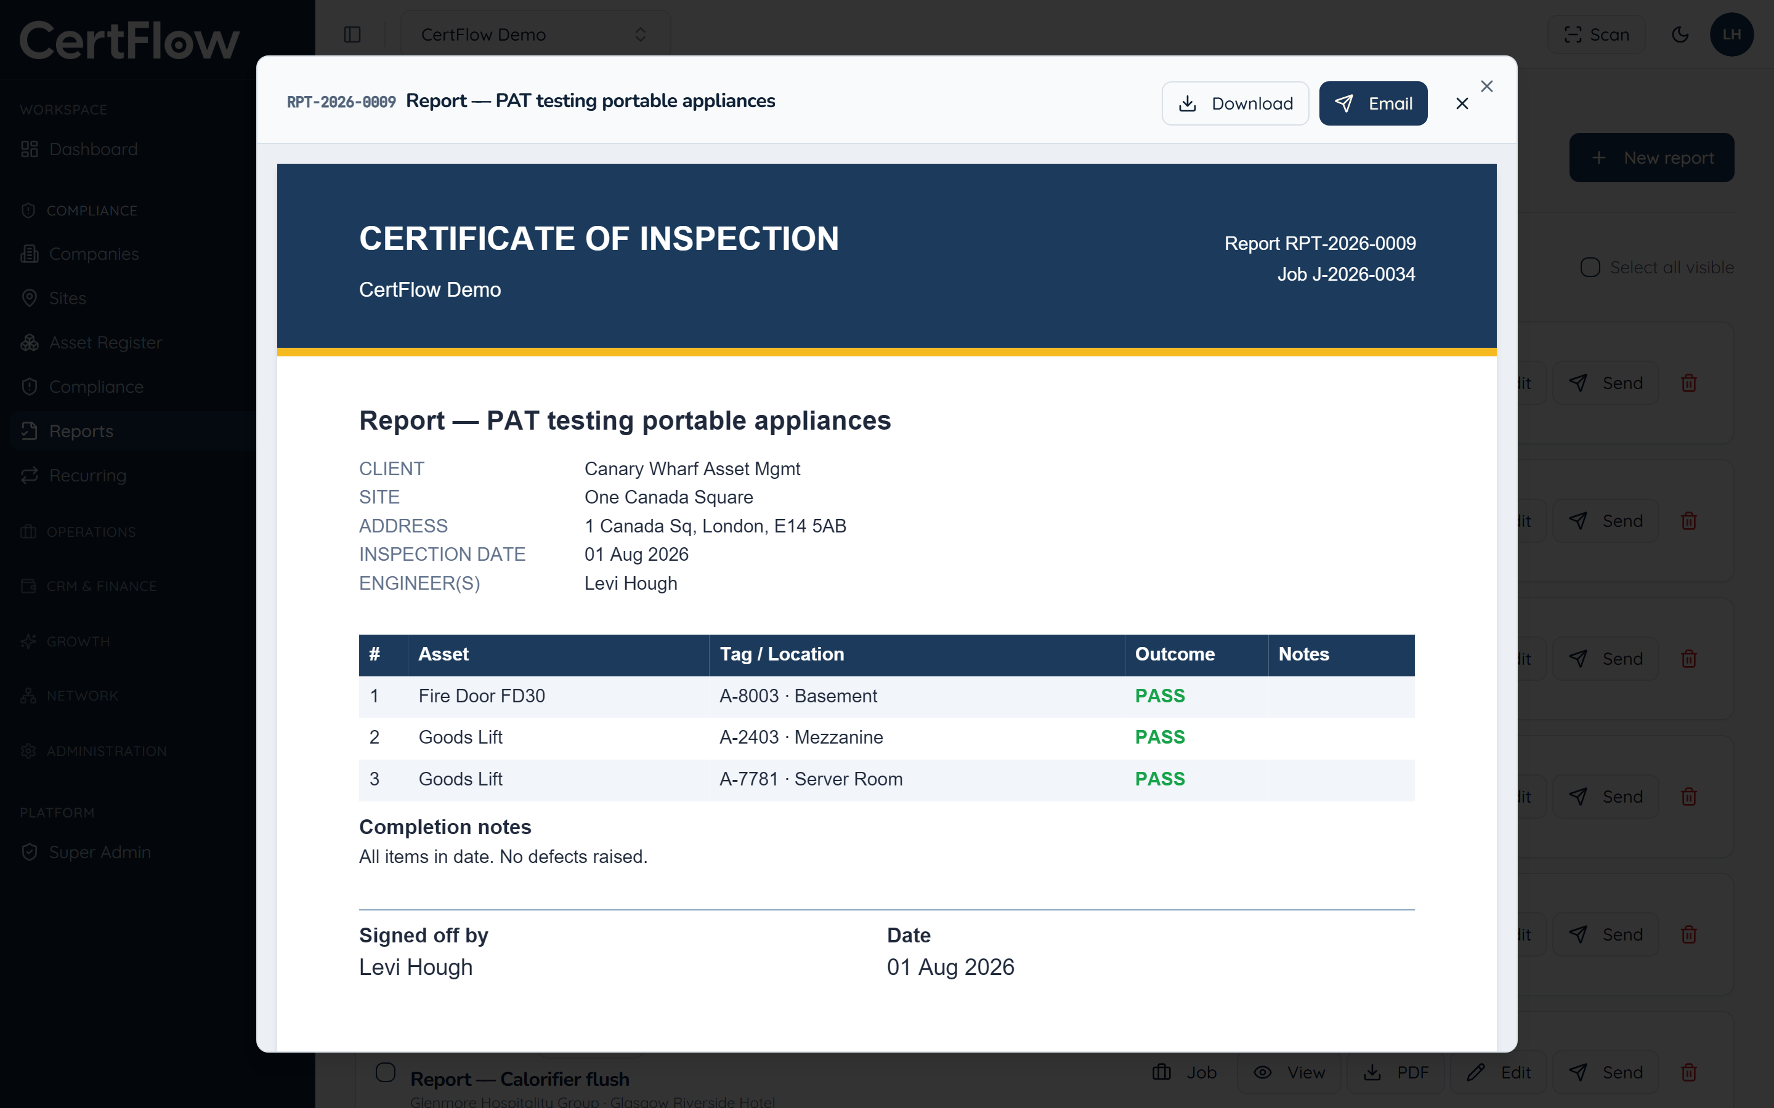Expand the OPERATIONS sidebar section

tap(91, 532)
